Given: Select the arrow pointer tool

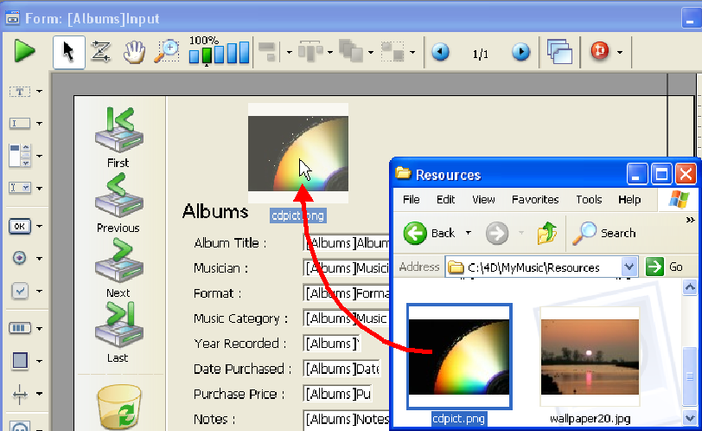Looking at the screenshot, I should (x=68, y=53).
